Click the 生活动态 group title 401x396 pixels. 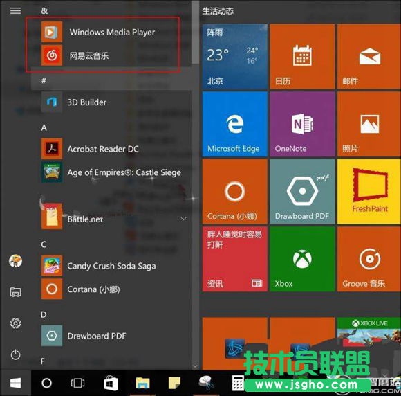218,11
